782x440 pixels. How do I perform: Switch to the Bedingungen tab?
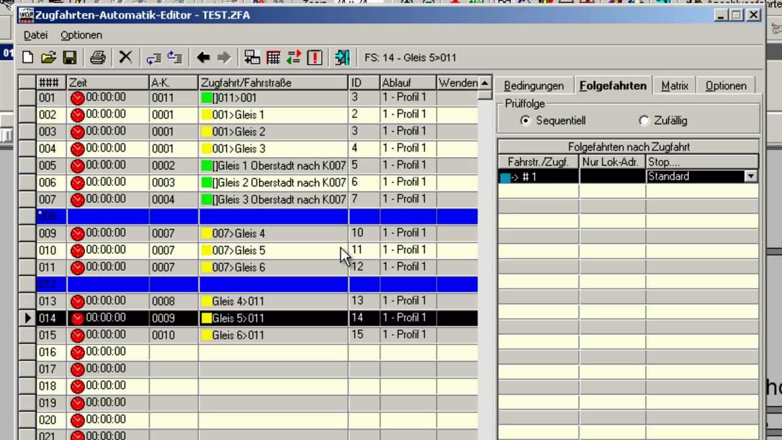[x=533, y=86]
